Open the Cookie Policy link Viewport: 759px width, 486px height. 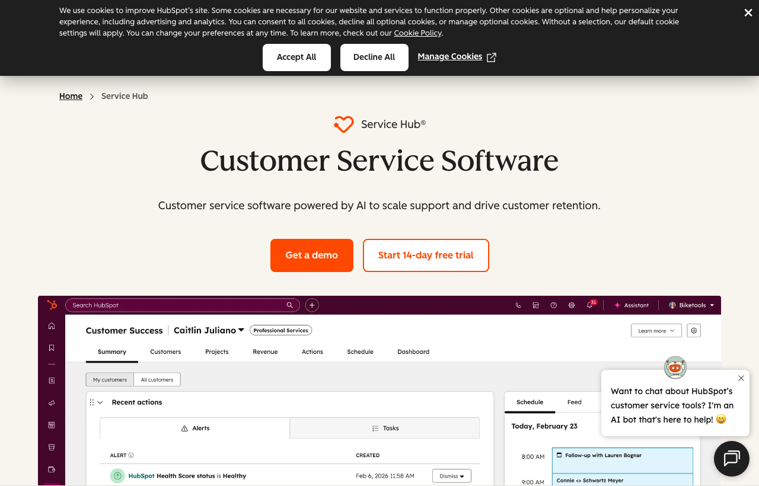point(418,33)
